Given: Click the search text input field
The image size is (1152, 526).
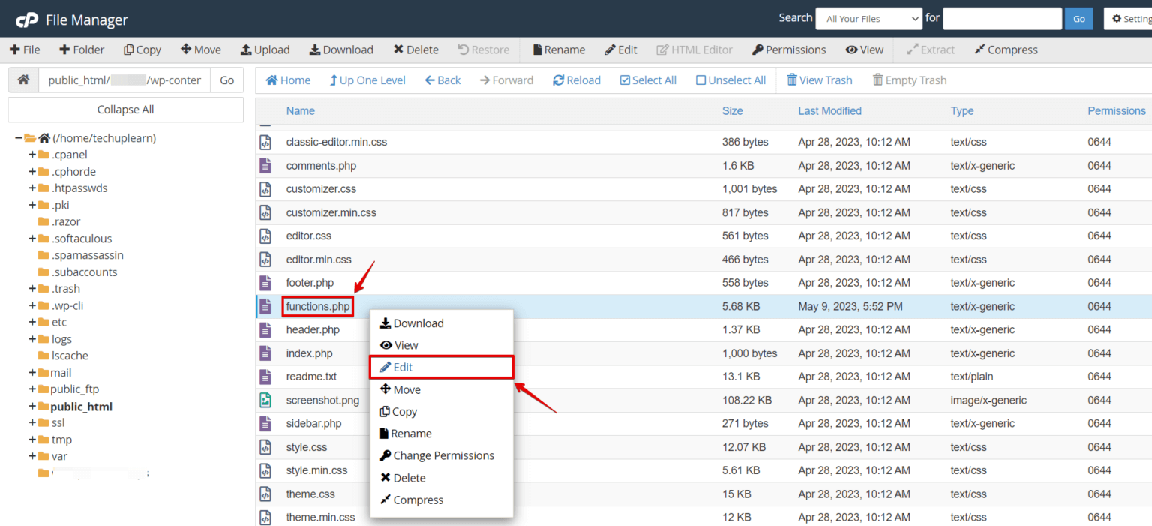Looking at the screenshot, I should [x=1001, y=19].
